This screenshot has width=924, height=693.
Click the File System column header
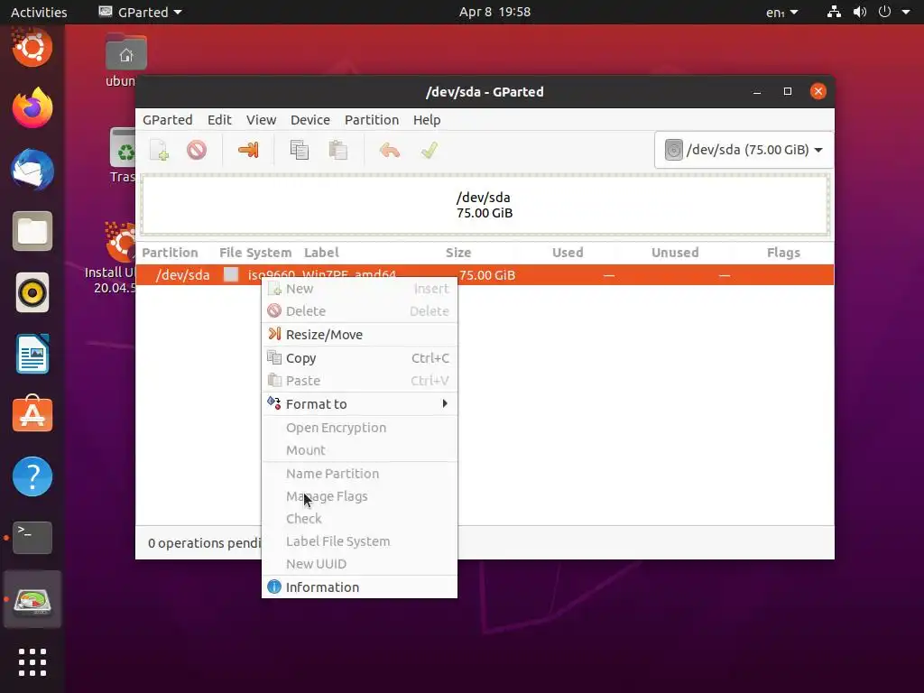point(255,253)
